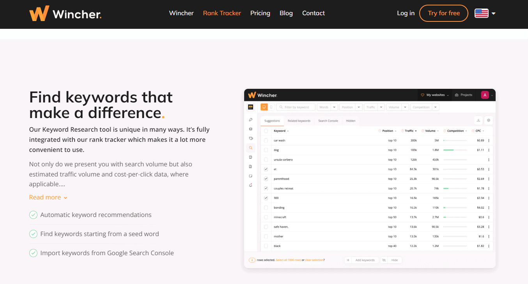Open the language dropdown arrow in header
Image resolution: width=528 pixels, height=284 pixels.
tap(494, 13)
